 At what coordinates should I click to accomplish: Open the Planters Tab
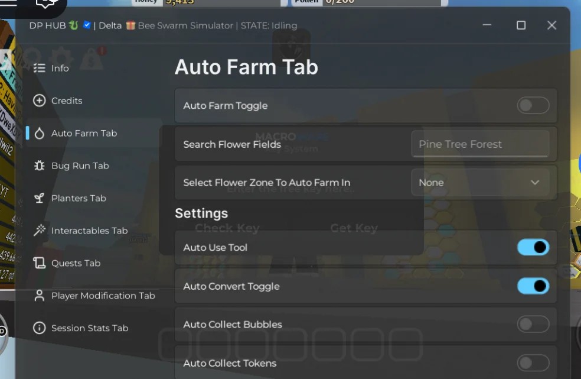94,198
